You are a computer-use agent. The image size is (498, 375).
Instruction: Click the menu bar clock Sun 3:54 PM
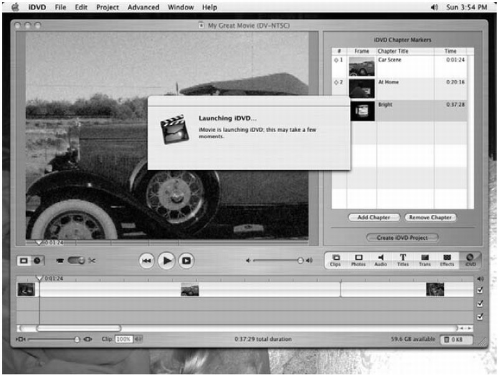(466, 7)
